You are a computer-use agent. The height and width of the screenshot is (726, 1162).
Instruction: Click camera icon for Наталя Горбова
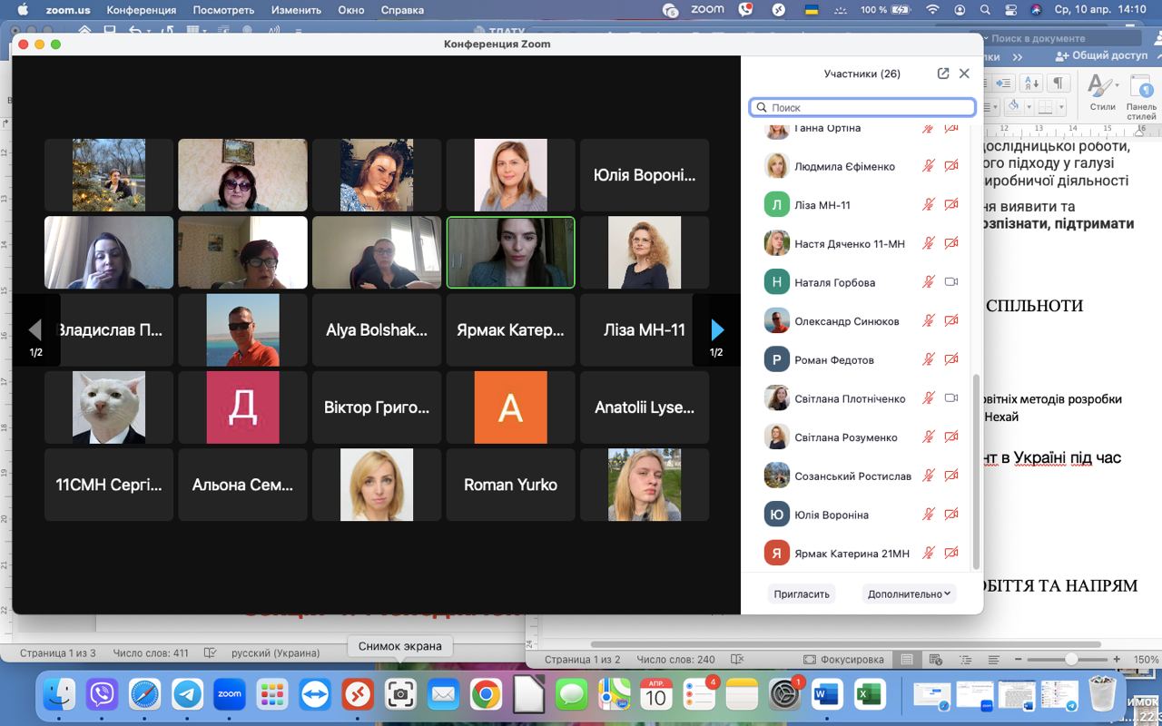[951, 282]
